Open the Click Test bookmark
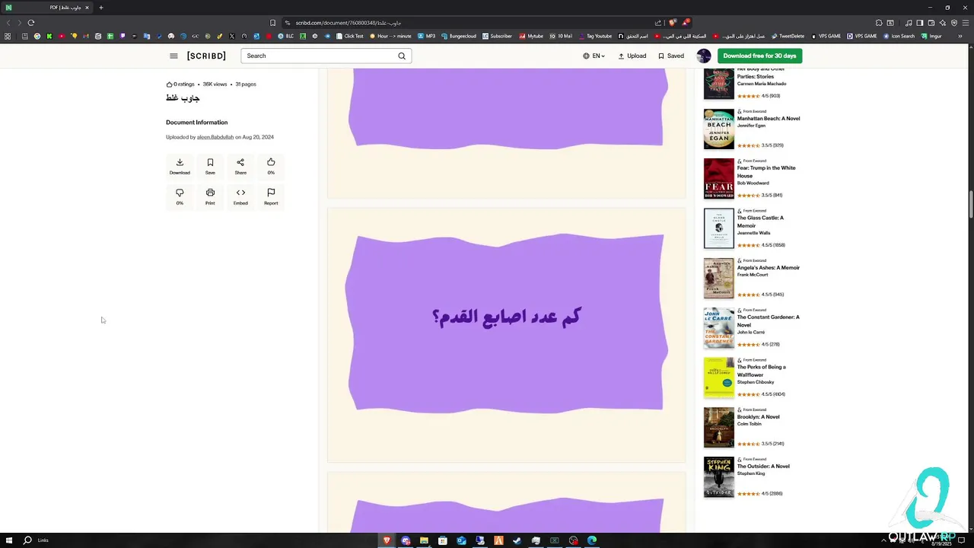The image size is (974, 548). pyautogui.click(x=349, y=36)
